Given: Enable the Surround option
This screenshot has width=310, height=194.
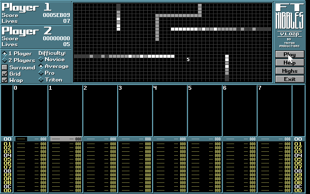Looking at the screenshot, I should tap(5, 67).
